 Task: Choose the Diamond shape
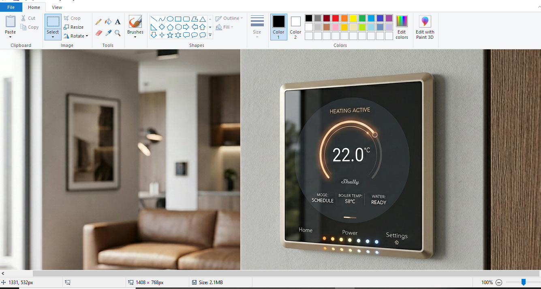[x=162, y=27]
